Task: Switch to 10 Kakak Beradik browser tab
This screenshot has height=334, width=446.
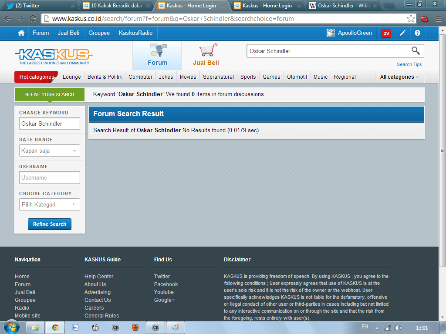Action: 117,6
